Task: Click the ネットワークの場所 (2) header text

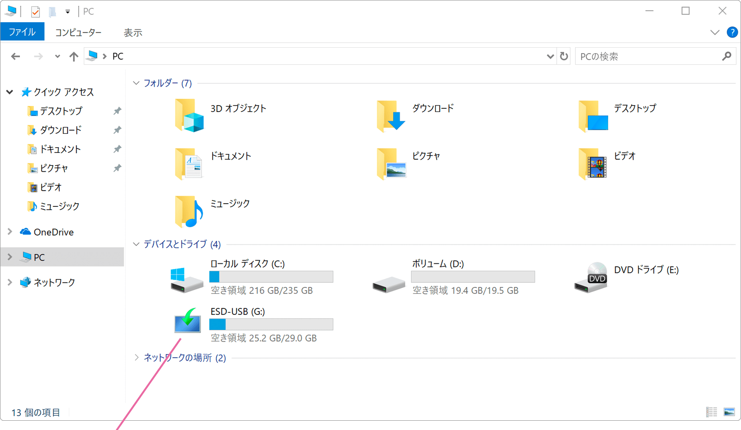Action: tap(185, 357)
